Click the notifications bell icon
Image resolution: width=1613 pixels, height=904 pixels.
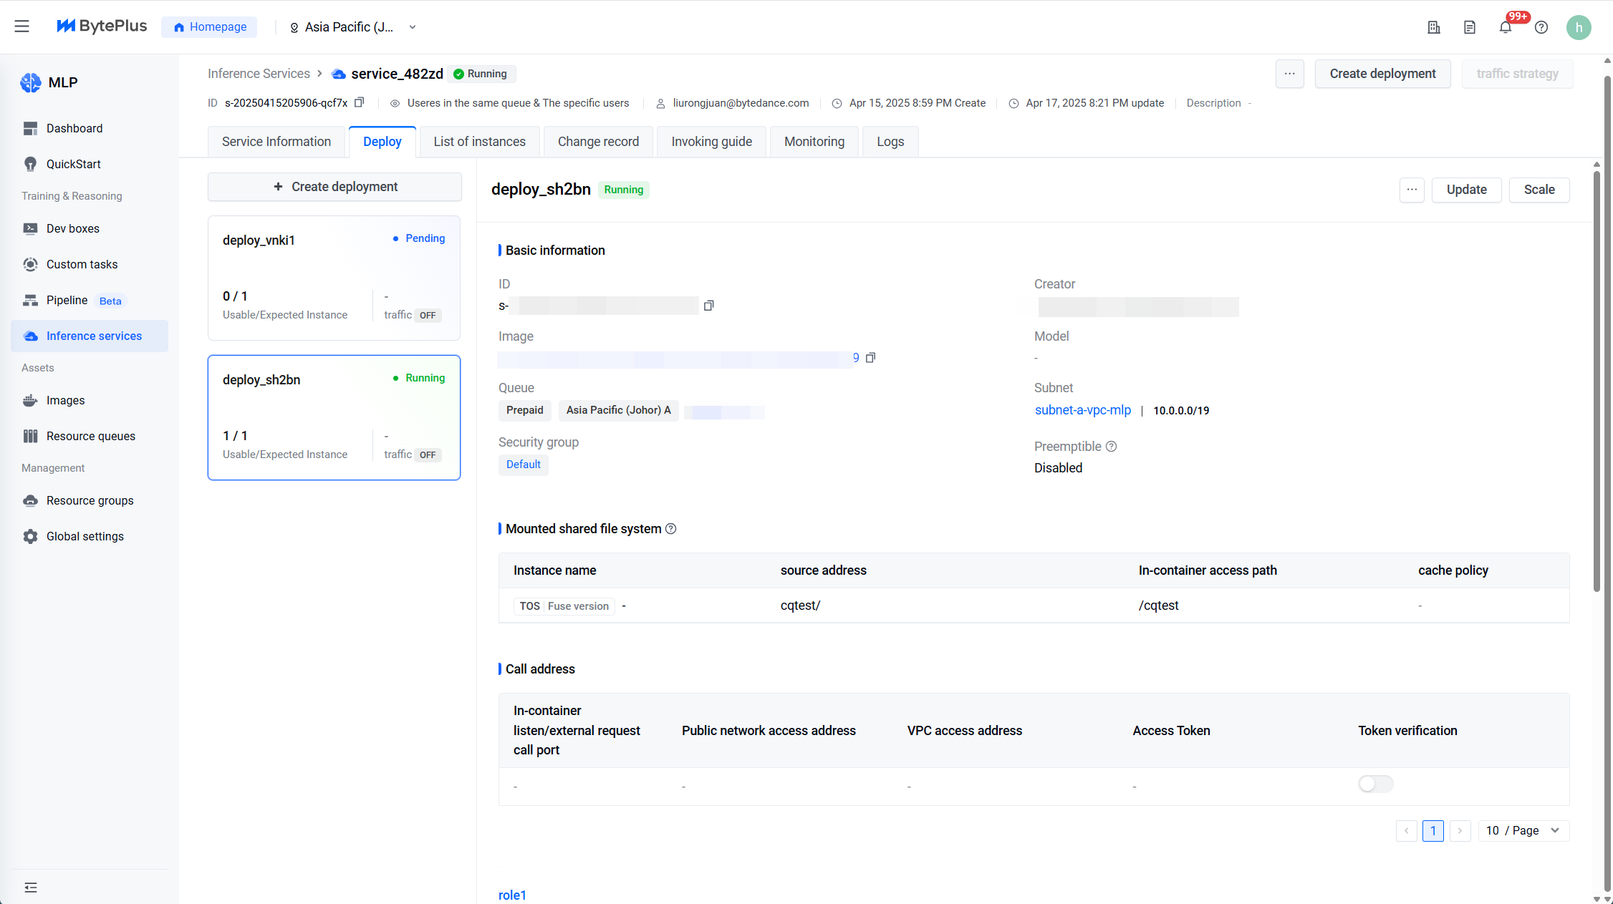click(1505, 27)
